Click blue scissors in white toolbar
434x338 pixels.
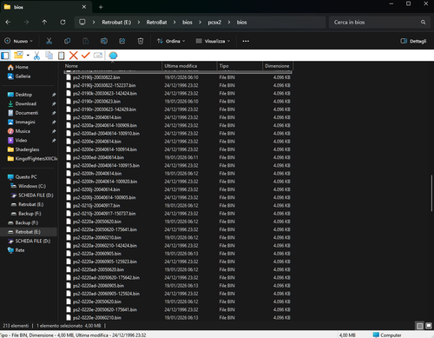[x=36, y=56]
